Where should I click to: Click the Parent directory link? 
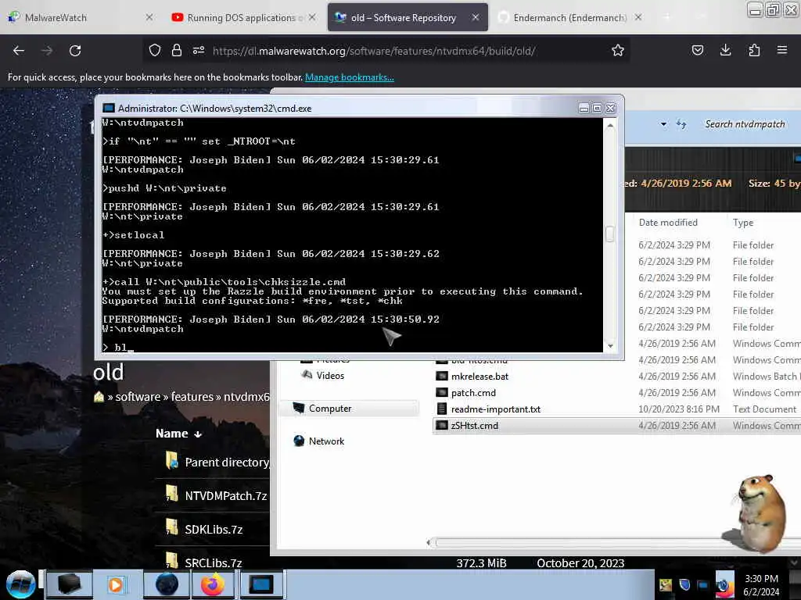[x=227, y=462]
